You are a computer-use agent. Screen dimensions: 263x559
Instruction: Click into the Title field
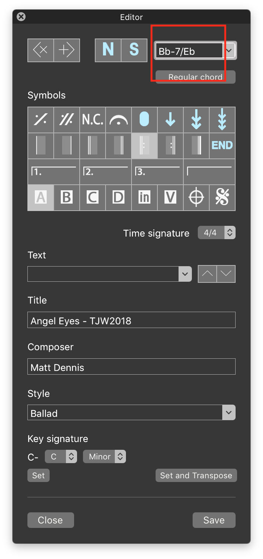coord(131,320)
